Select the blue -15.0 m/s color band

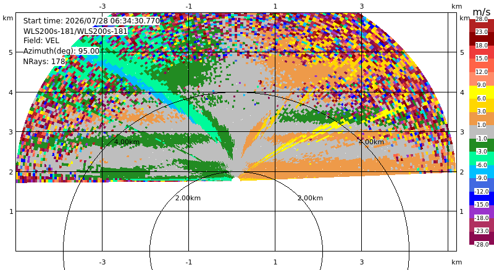pos(482,198)
